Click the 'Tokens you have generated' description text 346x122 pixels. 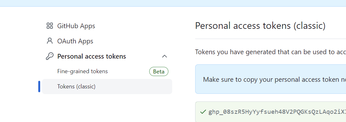270,52
